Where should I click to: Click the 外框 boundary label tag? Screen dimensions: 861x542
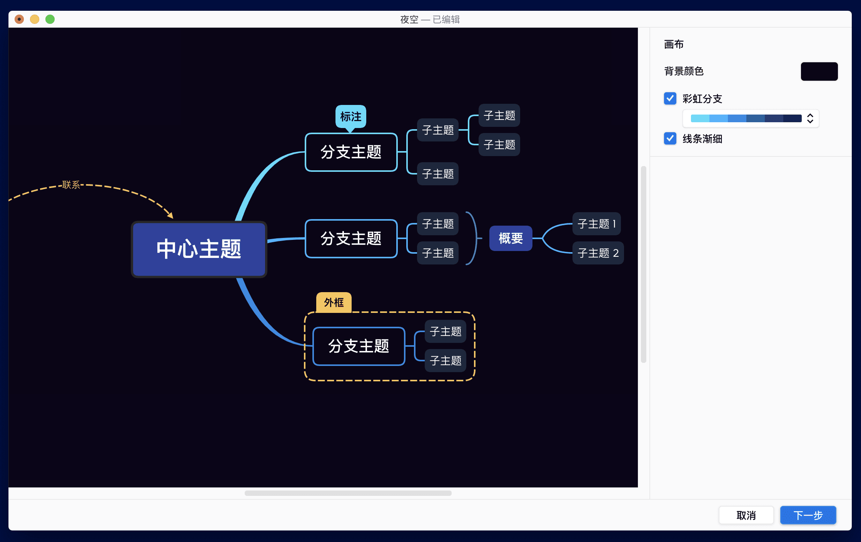click(333, 303)
